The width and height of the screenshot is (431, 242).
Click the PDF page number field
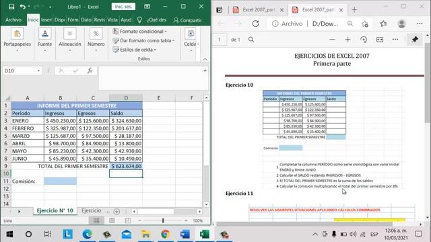220,40
